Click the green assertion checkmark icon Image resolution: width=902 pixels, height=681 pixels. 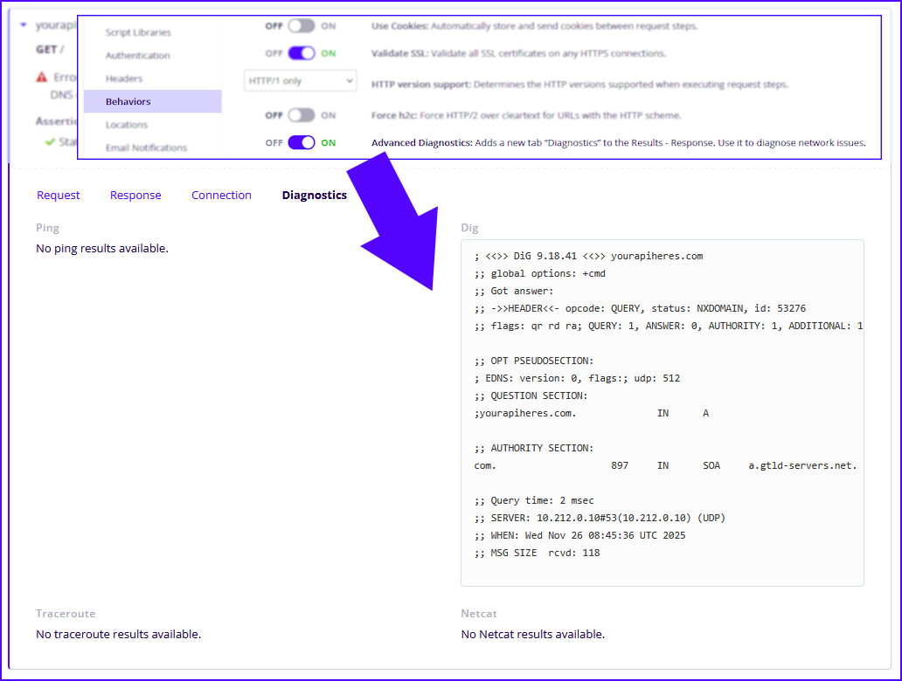[x=50, y=141]
